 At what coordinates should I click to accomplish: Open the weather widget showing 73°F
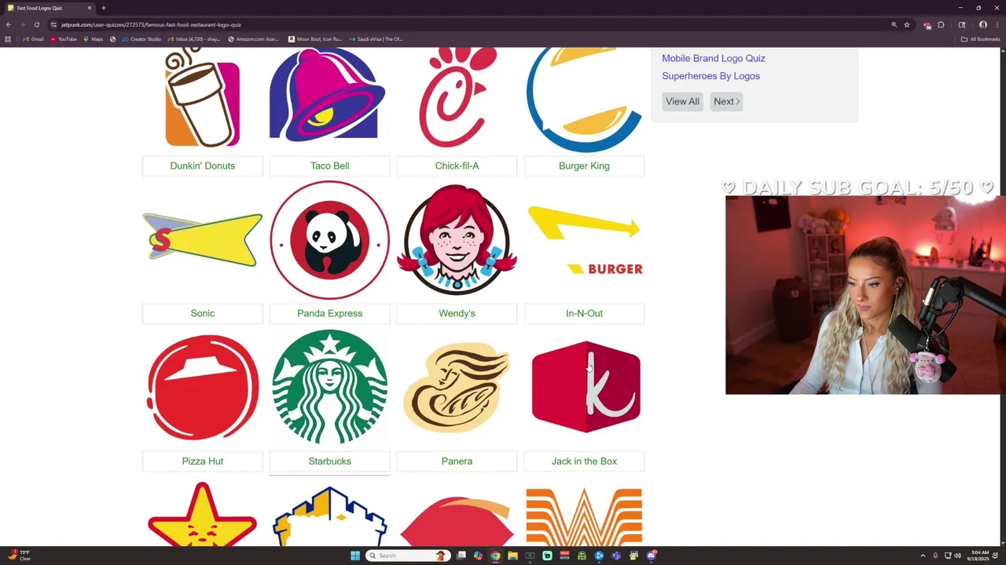coord(19,556)
